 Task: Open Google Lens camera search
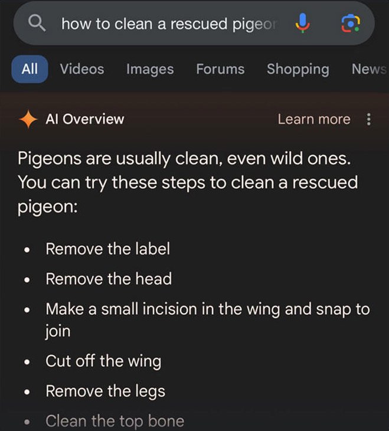351,24
